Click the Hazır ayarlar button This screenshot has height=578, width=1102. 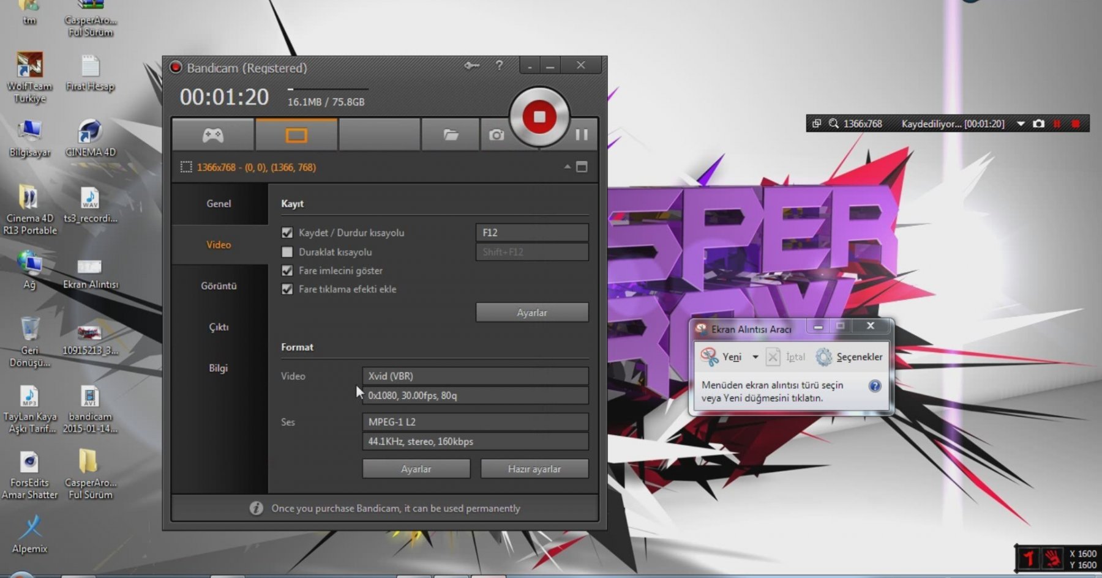click(x=534, y=469)
